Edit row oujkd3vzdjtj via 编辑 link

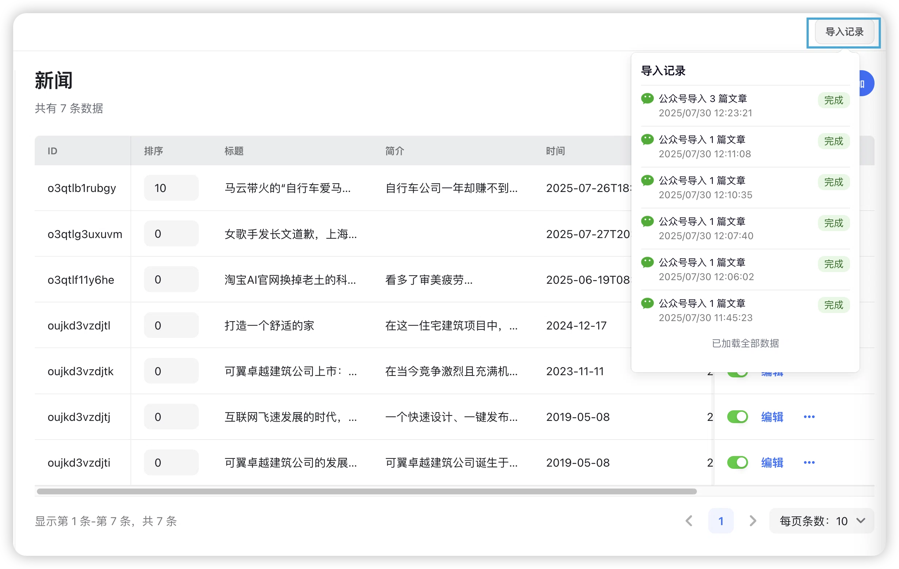click(x=772, y=417)
